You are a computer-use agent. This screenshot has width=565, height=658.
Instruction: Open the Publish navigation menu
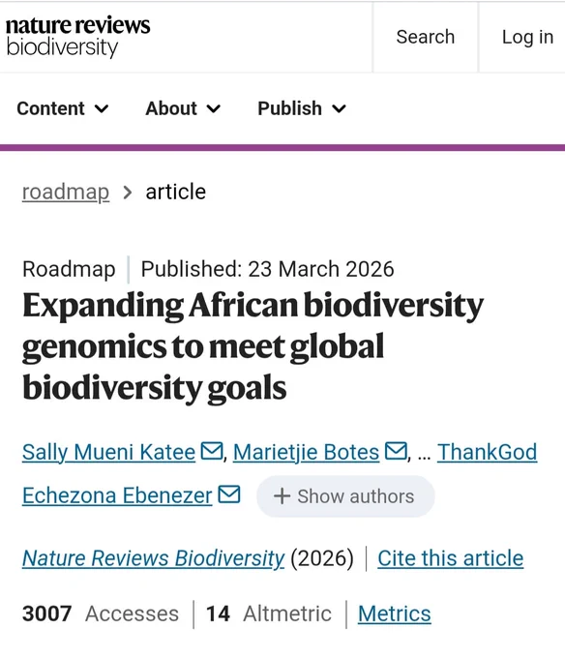[302, 108]
